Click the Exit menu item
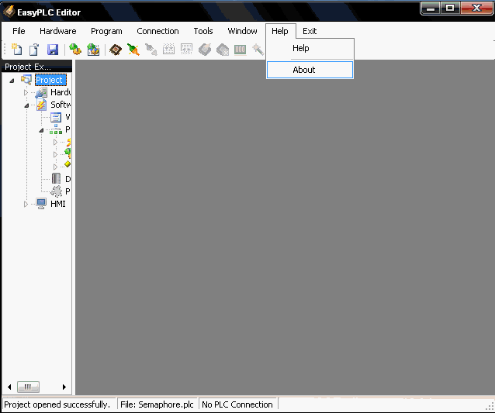The image size is (495, 413). pos(310,31)
